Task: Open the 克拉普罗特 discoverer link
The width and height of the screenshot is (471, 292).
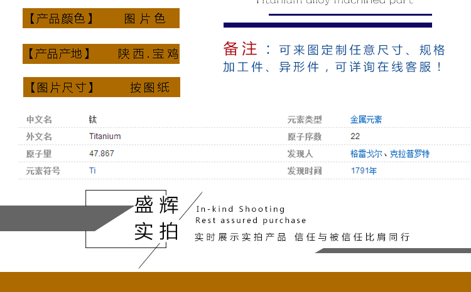Action: point(409,154)
